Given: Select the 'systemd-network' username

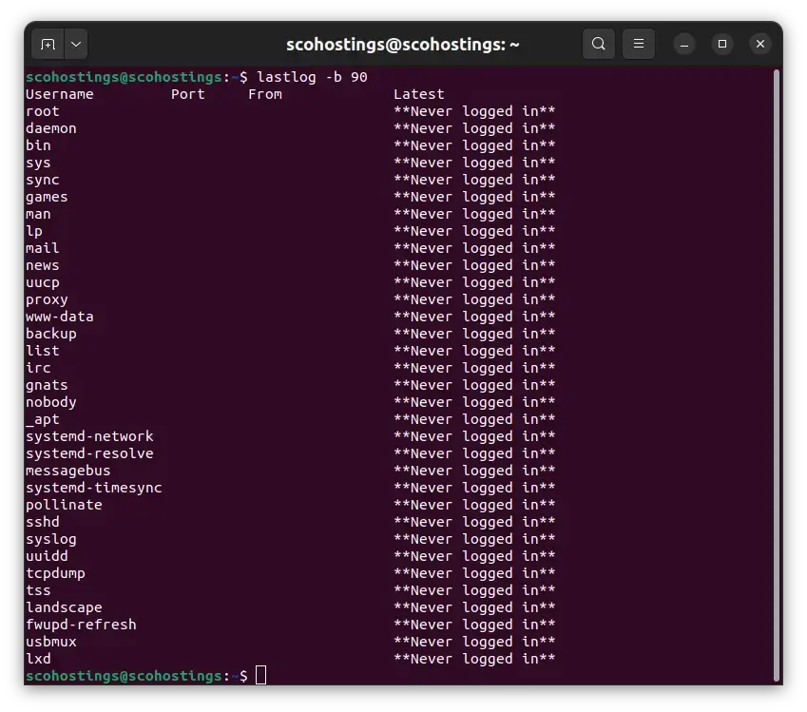Looking at the screenshot, I should [x=89, y=436].
